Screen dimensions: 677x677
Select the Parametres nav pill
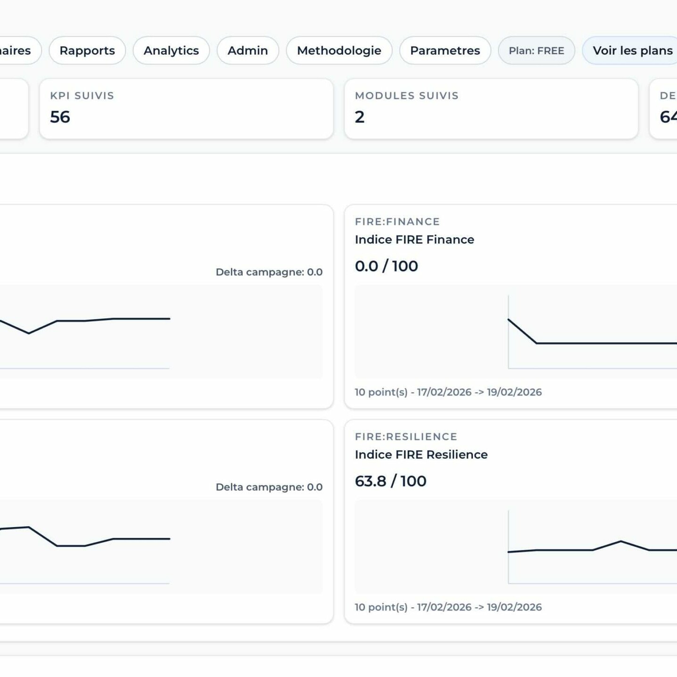pos(445,50)
